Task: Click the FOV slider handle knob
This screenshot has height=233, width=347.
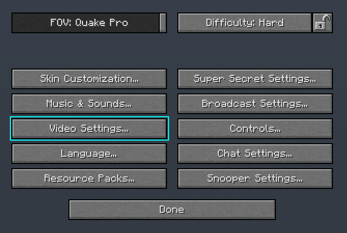Action: pos(163,23)
